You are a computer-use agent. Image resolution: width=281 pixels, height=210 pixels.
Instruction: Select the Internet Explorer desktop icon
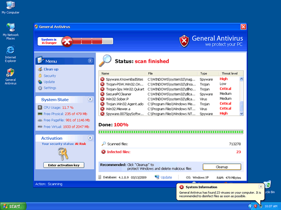(x=11, y=53)
